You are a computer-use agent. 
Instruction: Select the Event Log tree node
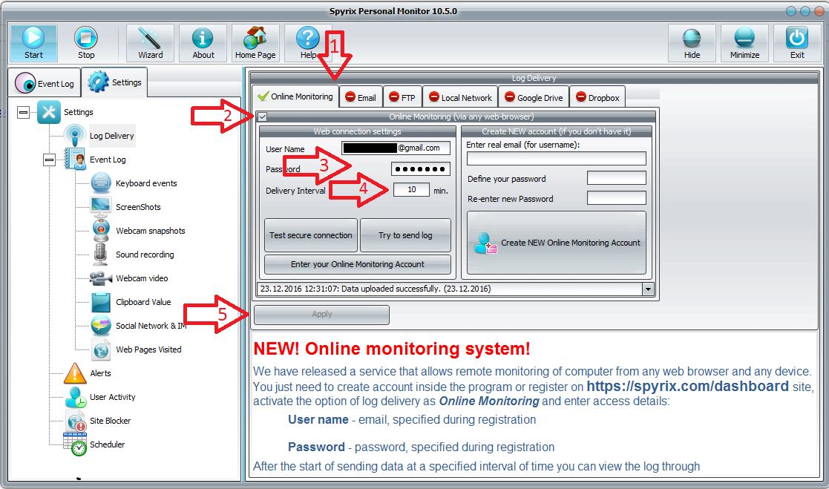(108, 160)
